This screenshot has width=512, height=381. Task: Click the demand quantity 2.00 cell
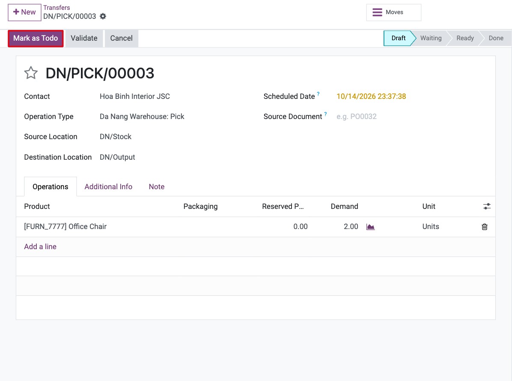pyautogui.click(x=351, y=226)
